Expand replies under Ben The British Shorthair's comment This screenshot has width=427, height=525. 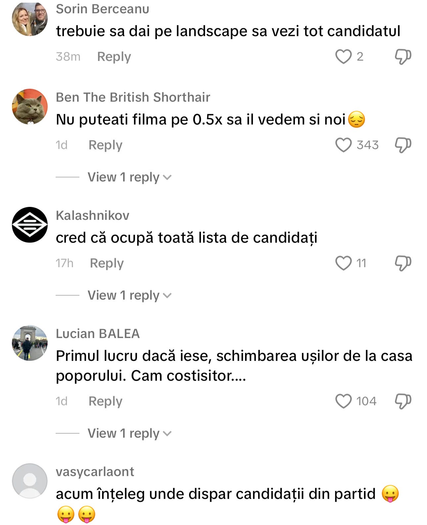click(x=129, y=177)
